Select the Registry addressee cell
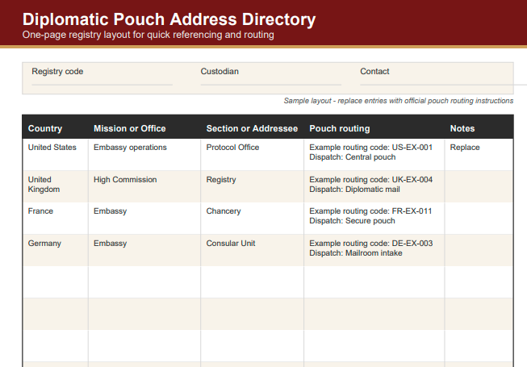The height and width of the screenshot is (367, 527). click(252, 186)
